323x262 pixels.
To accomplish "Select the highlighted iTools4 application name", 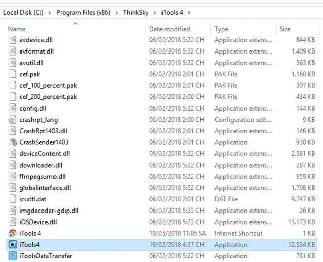I will click(x=29, y=245).
